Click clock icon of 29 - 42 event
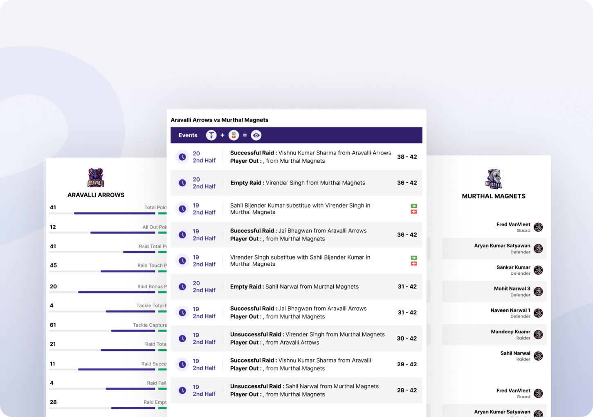593x417 pixels. (182, 365)
